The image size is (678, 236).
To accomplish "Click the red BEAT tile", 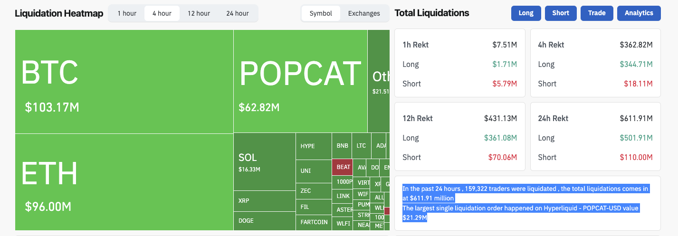I will point(344,167).
